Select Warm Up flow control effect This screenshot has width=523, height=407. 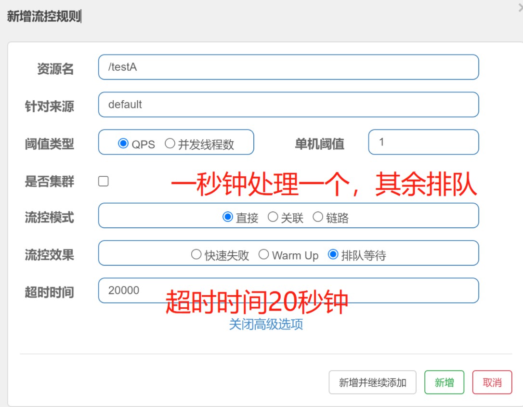click(x=263, y=254)
